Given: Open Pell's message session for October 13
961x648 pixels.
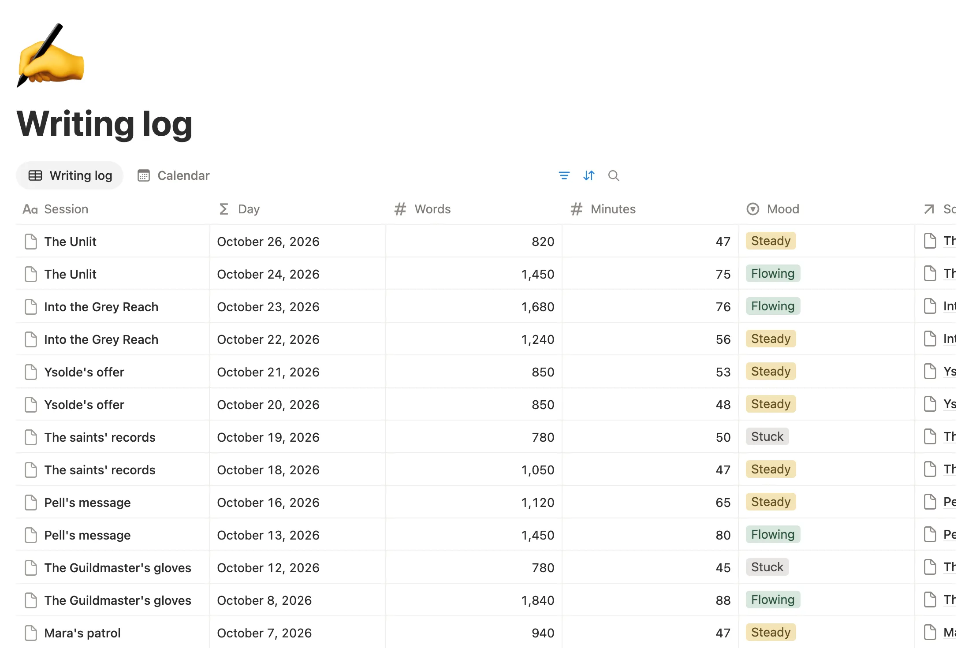Looking at the screenshot, I should point(87,535).
